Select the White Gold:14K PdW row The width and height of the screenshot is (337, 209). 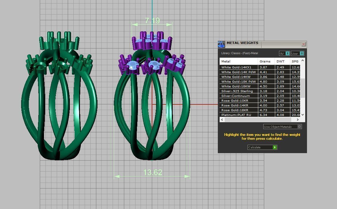tap(260, 72)
